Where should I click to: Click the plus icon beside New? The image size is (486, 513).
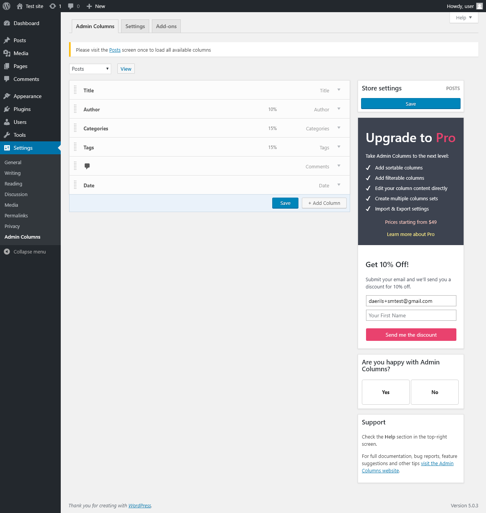click(89, 6)
